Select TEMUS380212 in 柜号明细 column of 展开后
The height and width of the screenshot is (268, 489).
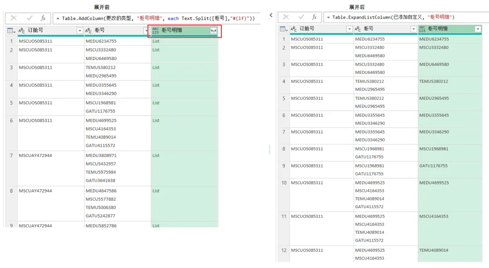(433, 81)
